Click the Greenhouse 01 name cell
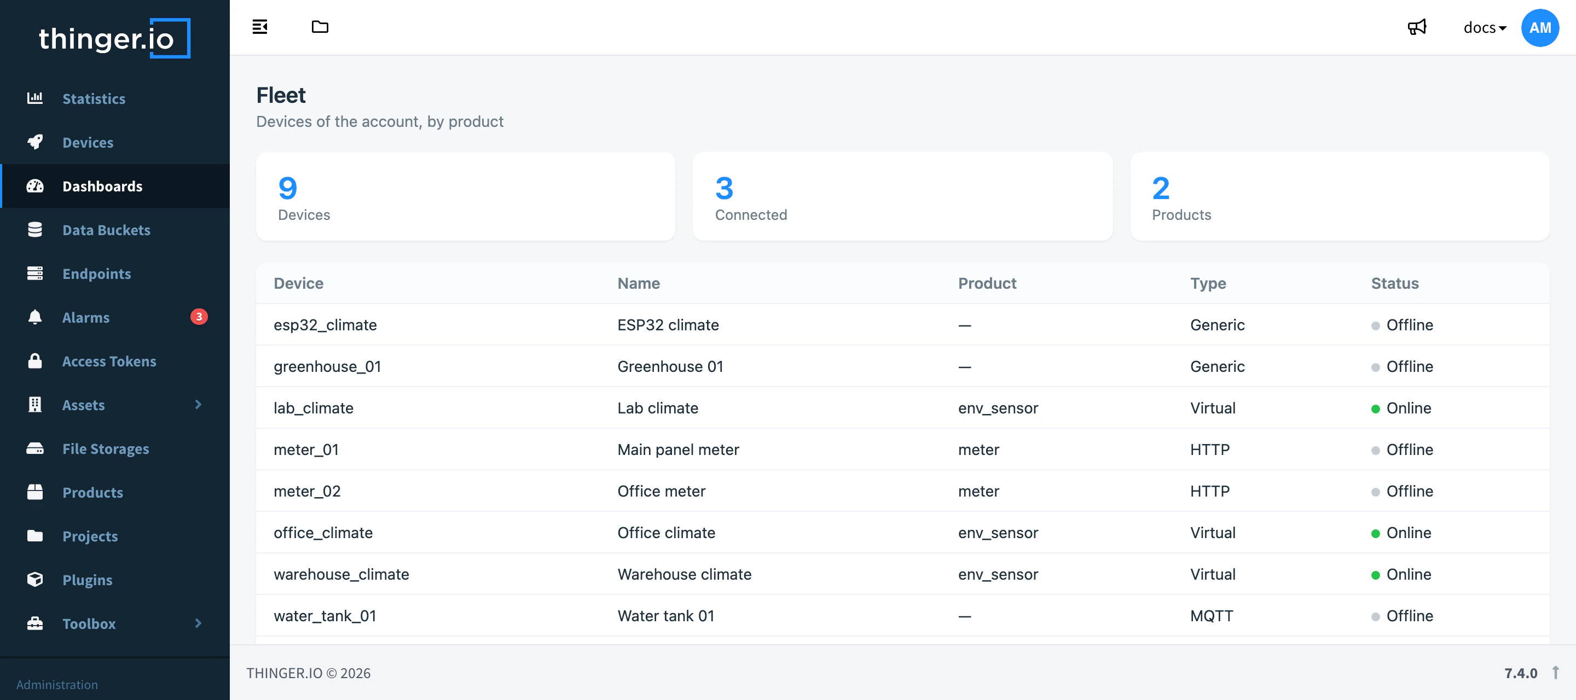 [x=670, y=366]
